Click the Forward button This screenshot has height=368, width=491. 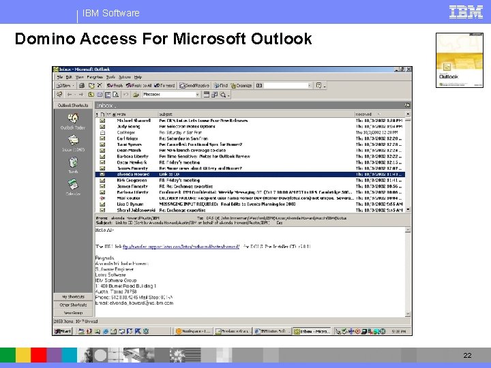pos(164,85)
